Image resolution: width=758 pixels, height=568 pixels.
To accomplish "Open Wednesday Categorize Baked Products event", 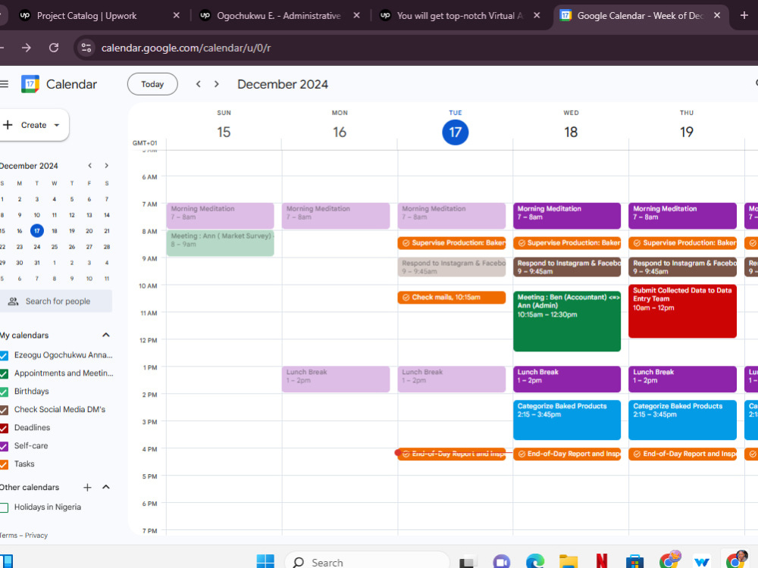I will 567,420.
